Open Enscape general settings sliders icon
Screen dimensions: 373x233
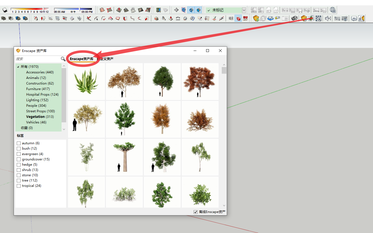coord(337,18)
